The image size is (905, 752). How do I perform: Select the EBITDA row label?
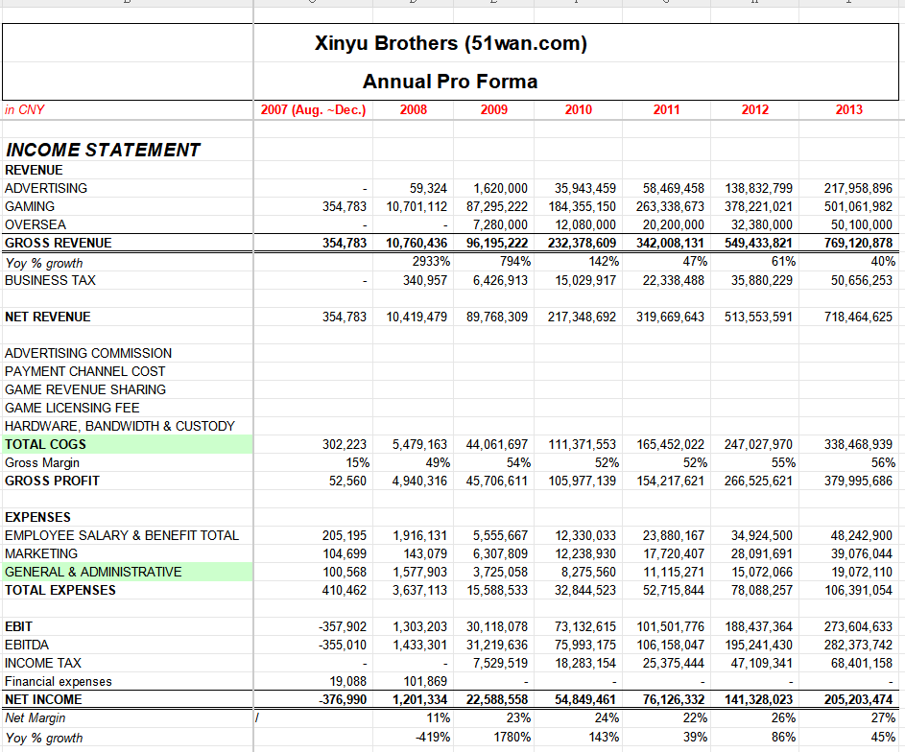[x=27, y=645]
